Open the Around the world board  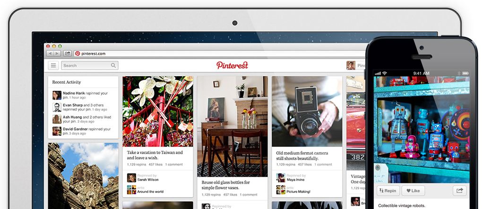tap(150, 192)
